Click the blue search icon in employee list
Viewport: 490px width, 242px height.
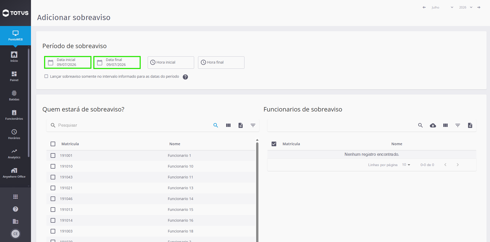pyautogui.click(x=216, y=125)
